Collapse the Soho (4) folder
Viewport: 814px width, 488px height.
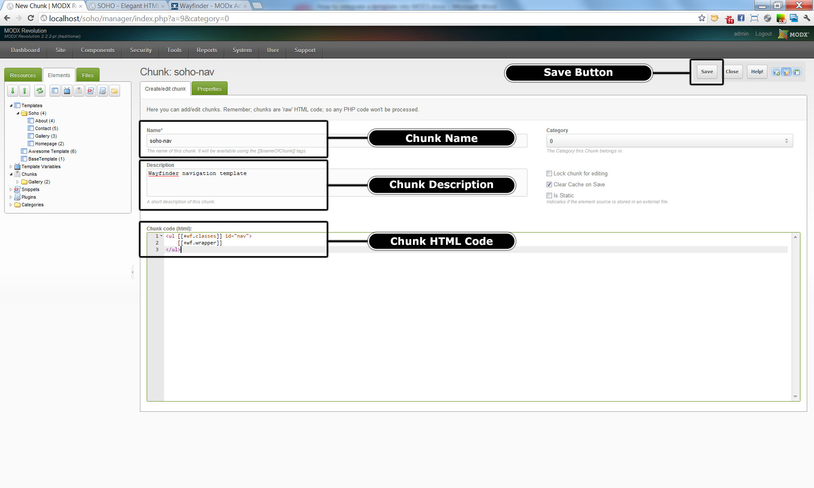[x=18, y=113]
